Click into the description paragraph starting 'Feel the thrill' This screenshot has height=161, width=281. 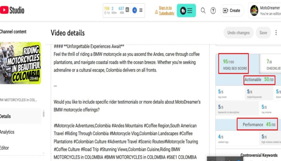[x=127, y=62]
